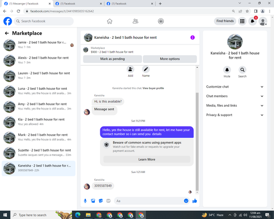Click chat scrollbar down arrow

(x=197, y=193)
